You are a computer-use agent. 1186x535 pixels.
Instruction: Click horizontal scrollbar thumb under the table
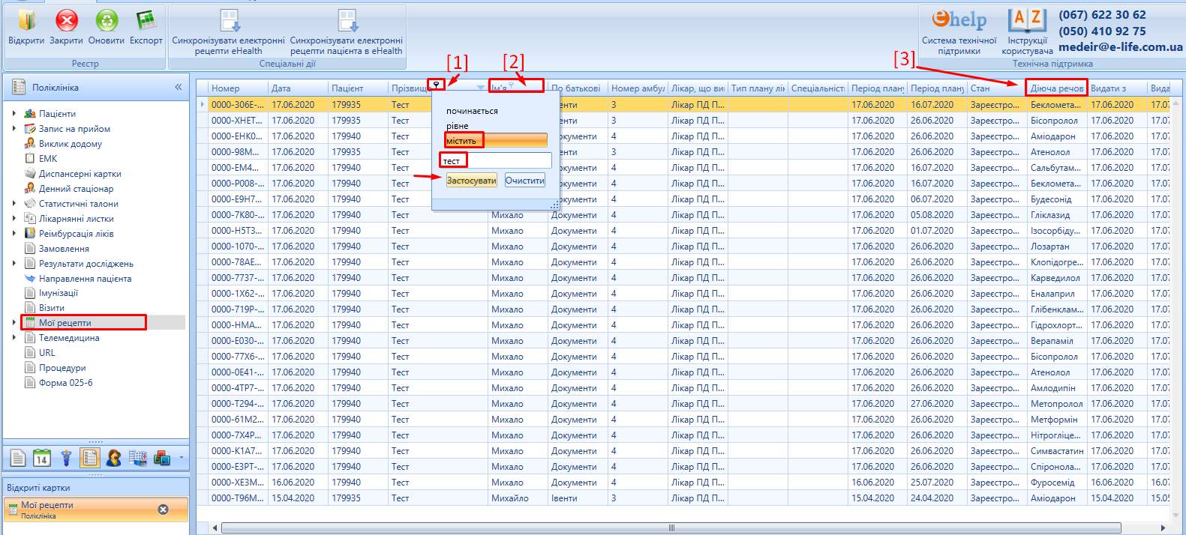(x=671, y=528)
